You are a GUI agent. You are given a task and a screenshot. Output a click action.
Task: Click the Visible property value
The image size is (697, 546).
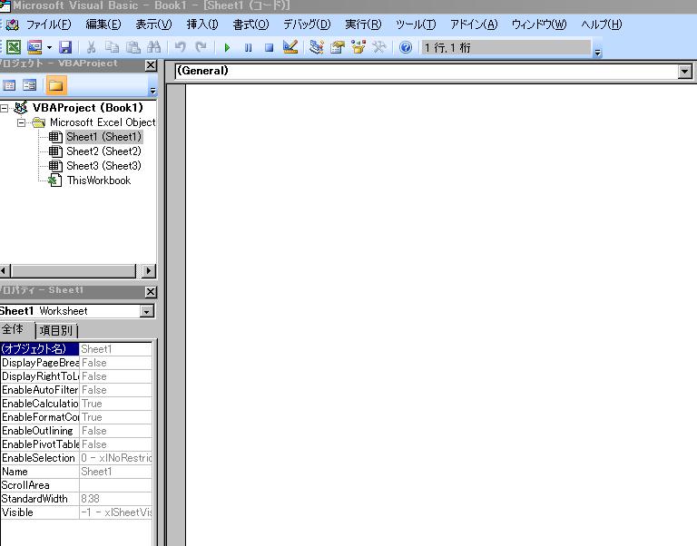115,512
